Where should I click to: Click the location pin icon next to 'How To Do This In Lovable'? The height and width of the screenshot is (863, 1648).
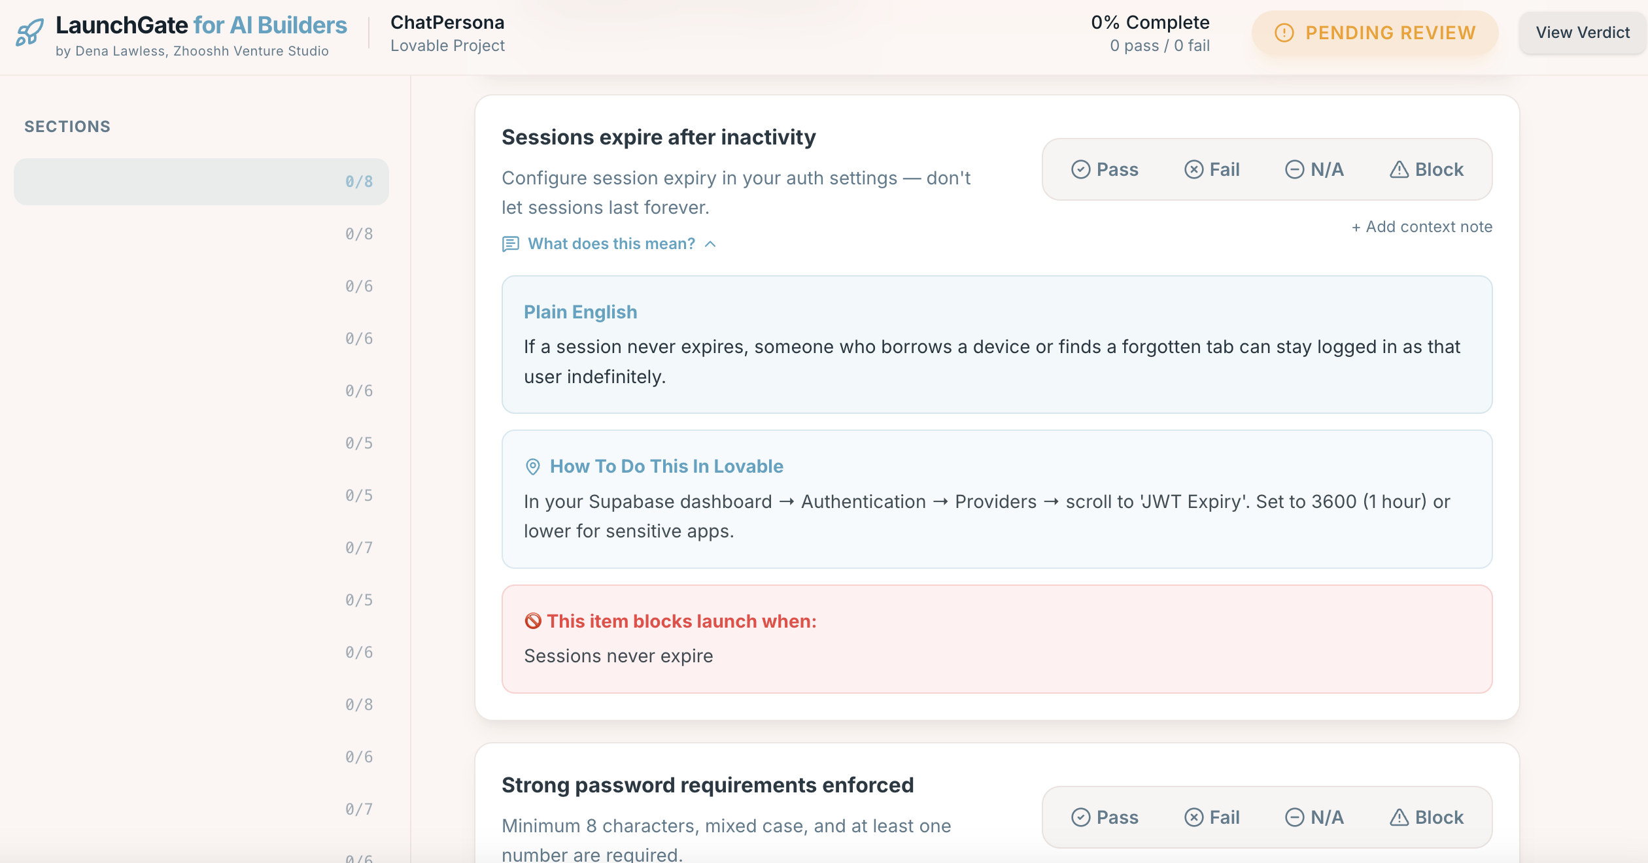[532, 467]
